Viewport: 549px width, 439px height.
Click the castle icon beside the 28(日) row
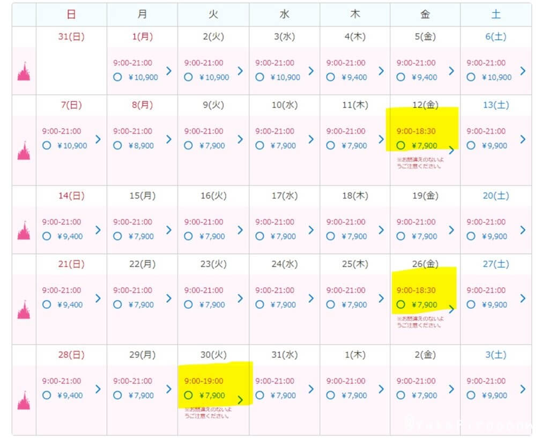tap(24, 400)
